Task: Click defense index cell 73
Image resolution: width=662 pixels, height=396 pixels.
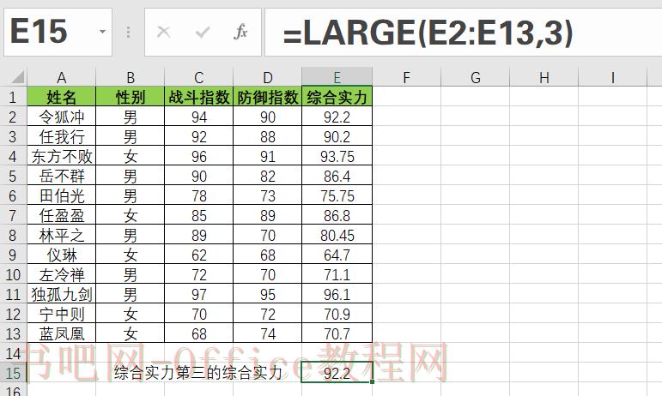Action: click(x=268, y=195)
